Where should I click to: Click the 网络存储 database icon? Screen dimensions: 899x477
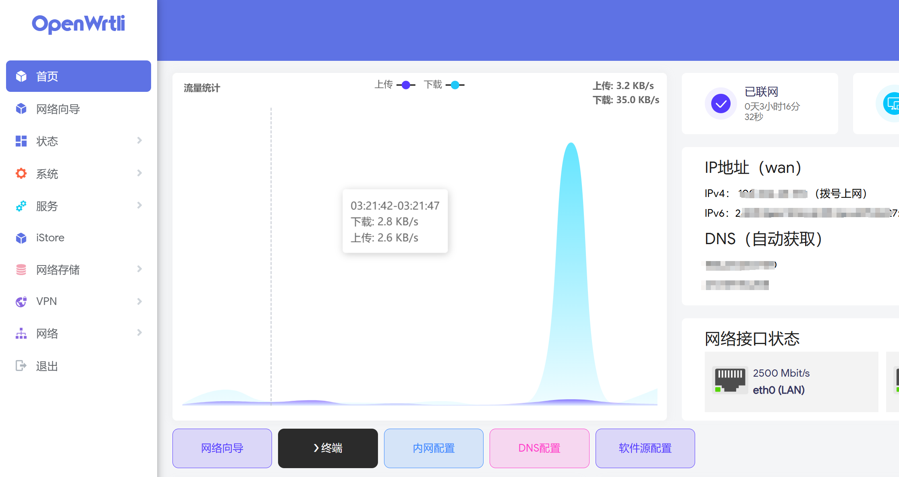(21, 270)
